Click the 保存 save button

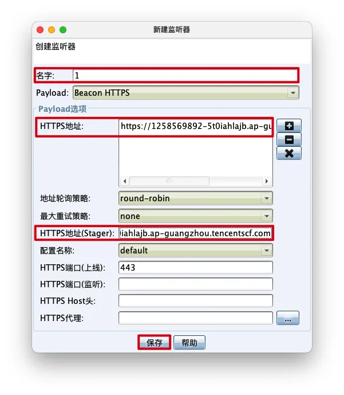tap(155, 342)
